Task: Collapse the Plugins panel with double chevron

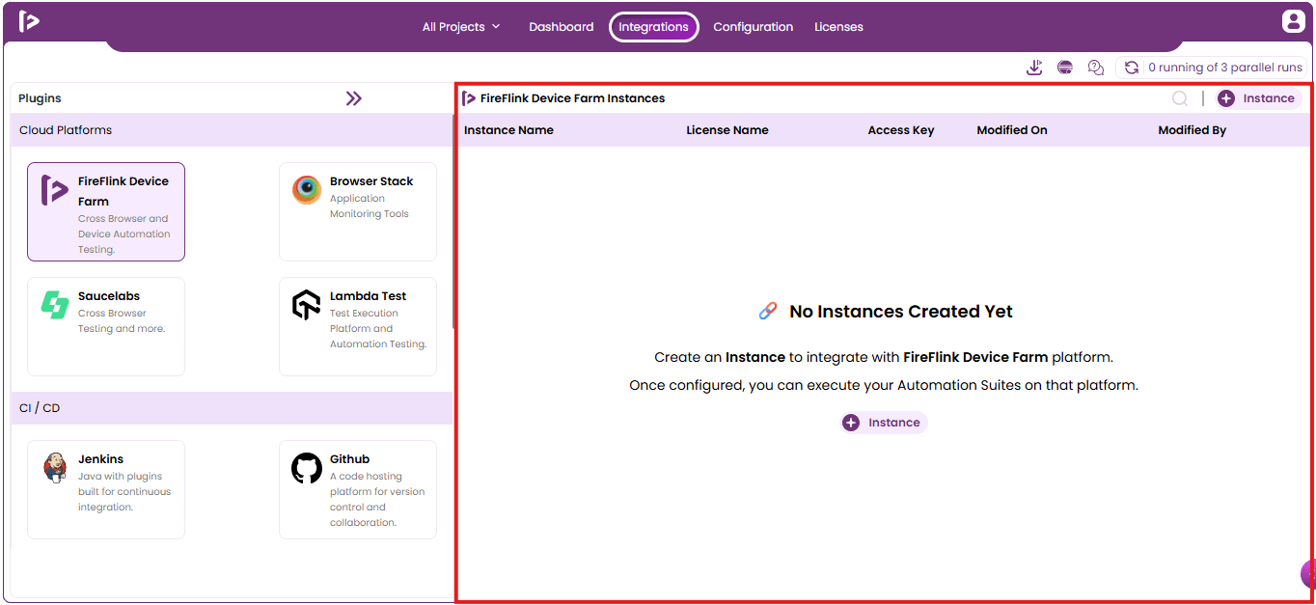Action: pos(354,98)
